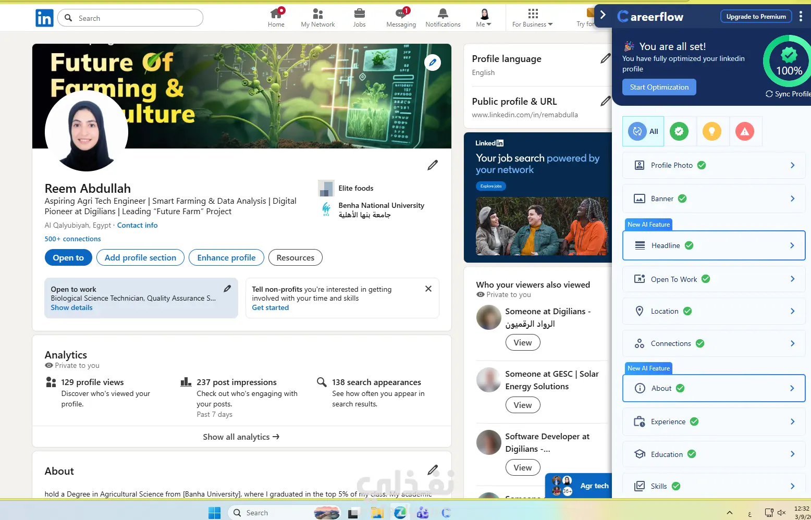Screen dimensions: 811x520
Task: Edit profile intro pencil icon
Action: tap(433, 165)
